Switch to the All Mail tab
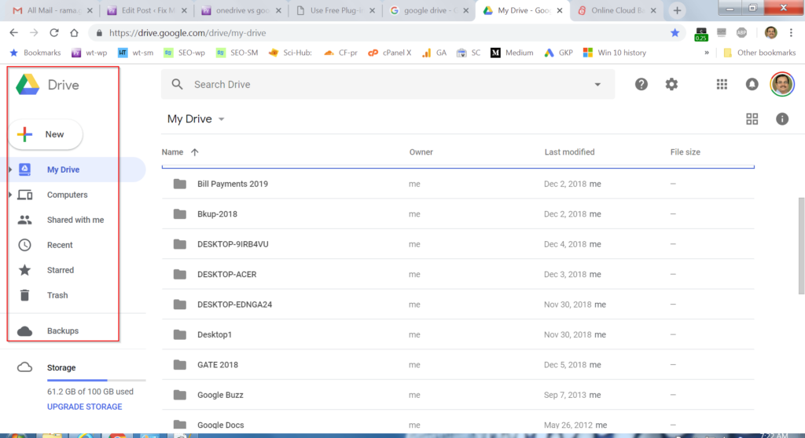The height and width of the screenshot is (438, 805). (x=53, y=10)
